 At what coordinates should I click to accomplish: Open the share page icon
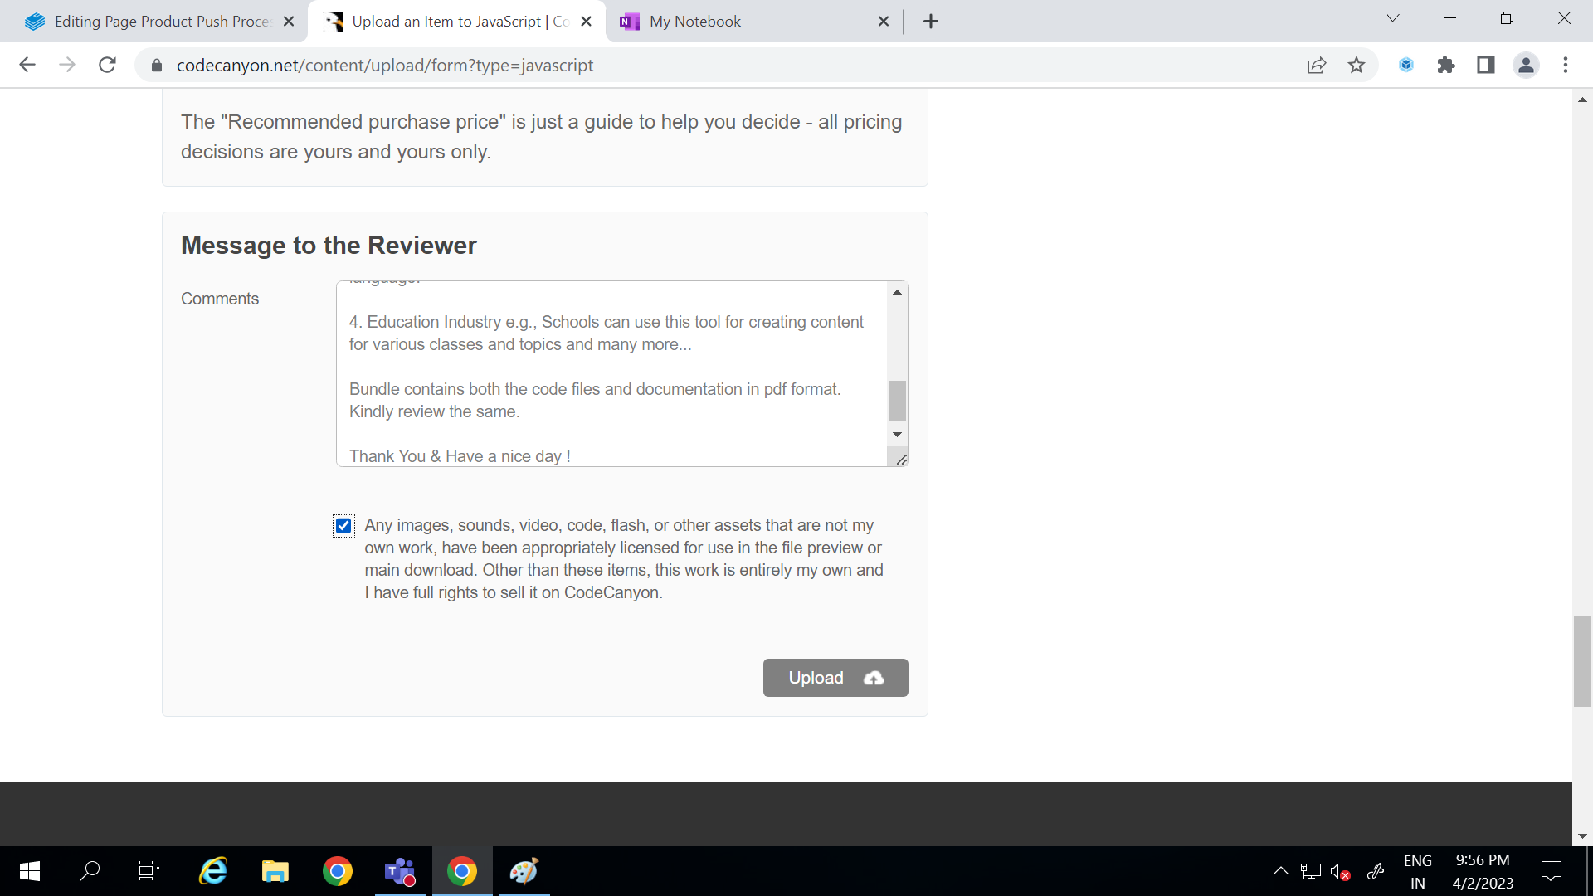1317,66
